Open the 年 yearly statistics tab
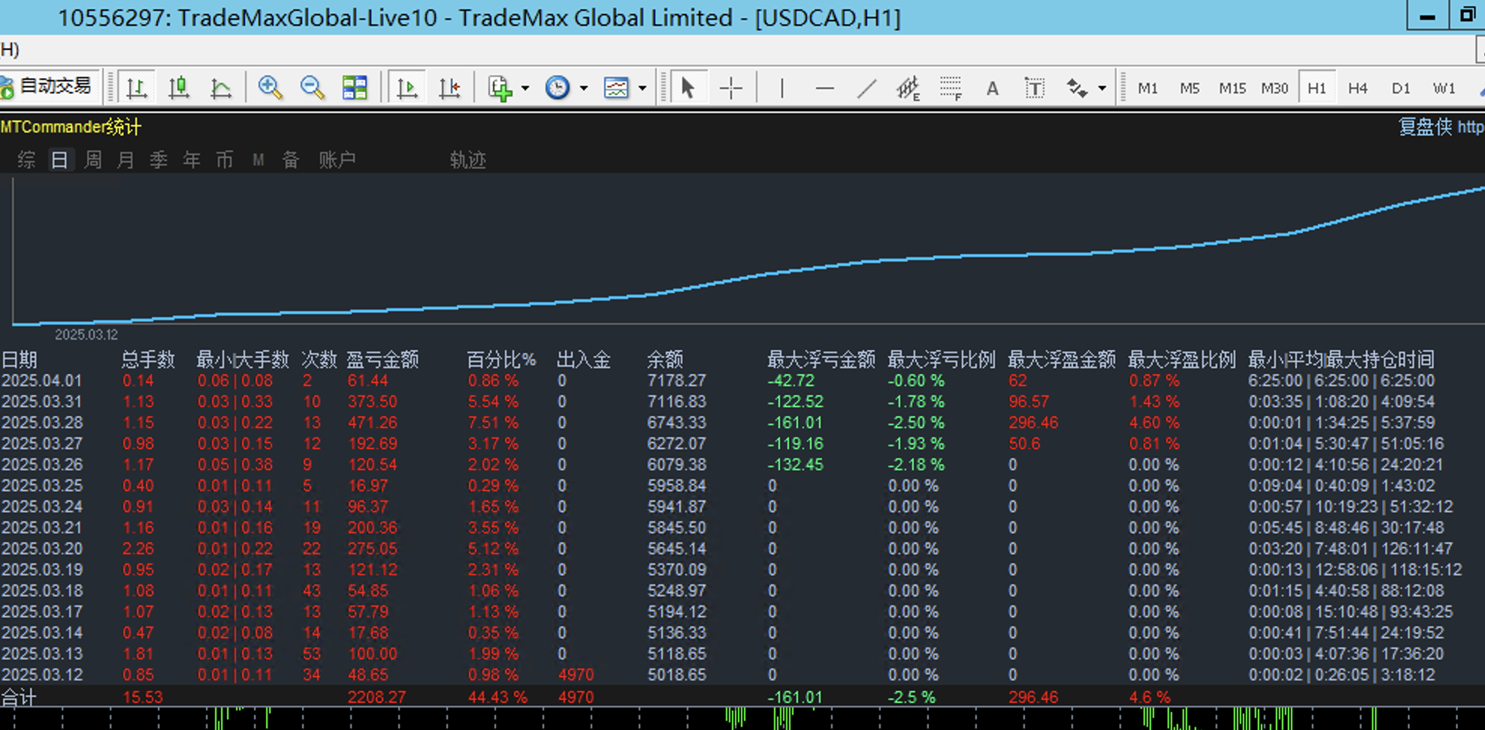 192,159
